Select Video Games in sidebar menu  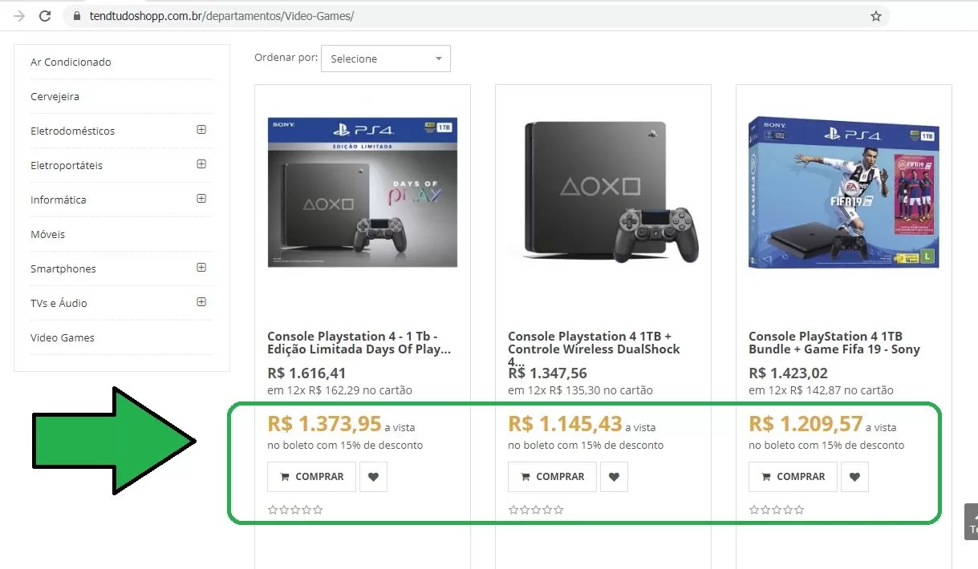coord(63,337)
